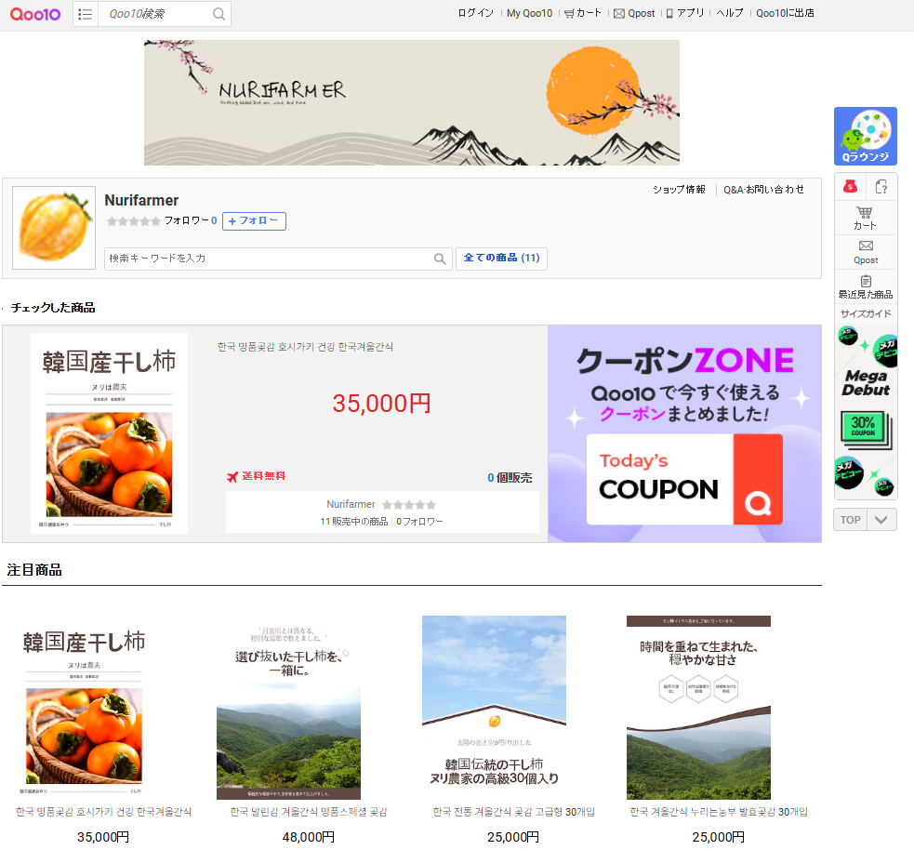Screen dimensions: 914x863
Task: Open Nurifarmer seller link in product card
Action: (351, 504)
